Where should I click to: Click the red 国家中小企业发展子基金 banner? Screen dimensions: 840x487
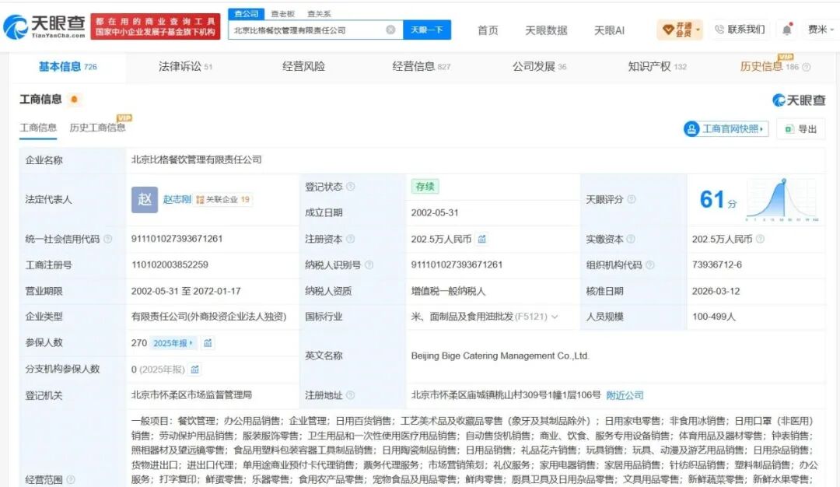[x=156, y=26]
